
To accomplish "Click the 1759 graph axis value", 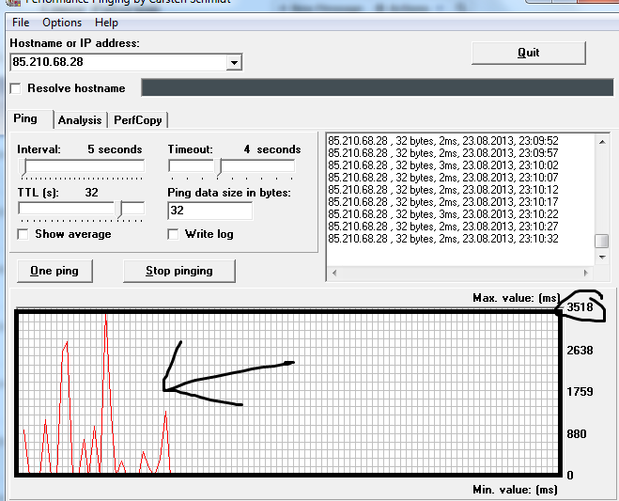I will point(580,392).
